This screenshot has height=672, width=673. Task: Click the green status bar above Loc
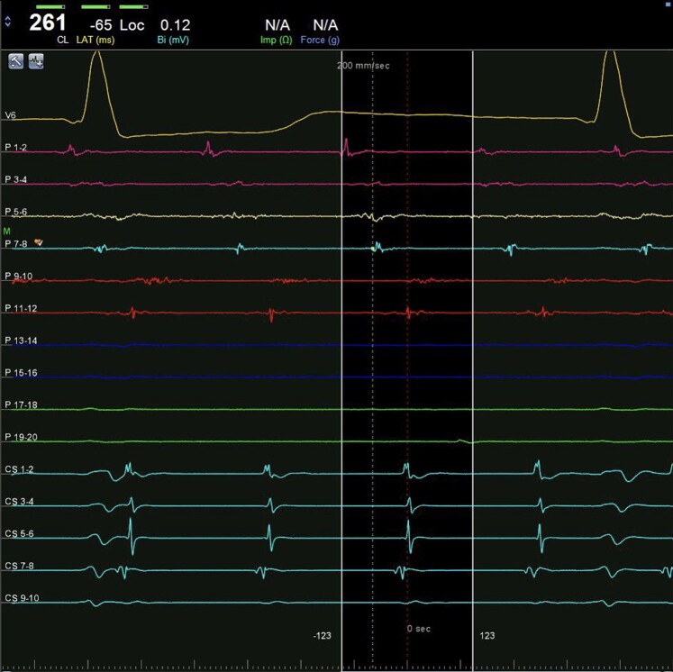[x=133, y=7]
